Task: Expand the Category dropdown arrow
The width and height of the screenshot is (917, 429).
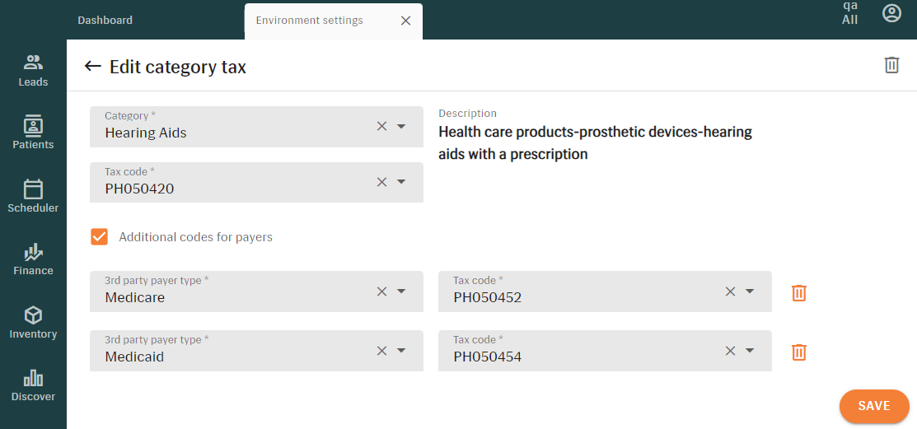Action: [401, 126]
